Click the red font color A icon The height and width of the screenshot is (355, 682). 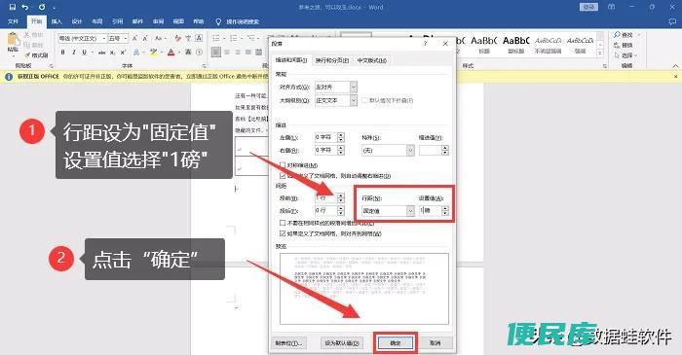tap(170, 53)
